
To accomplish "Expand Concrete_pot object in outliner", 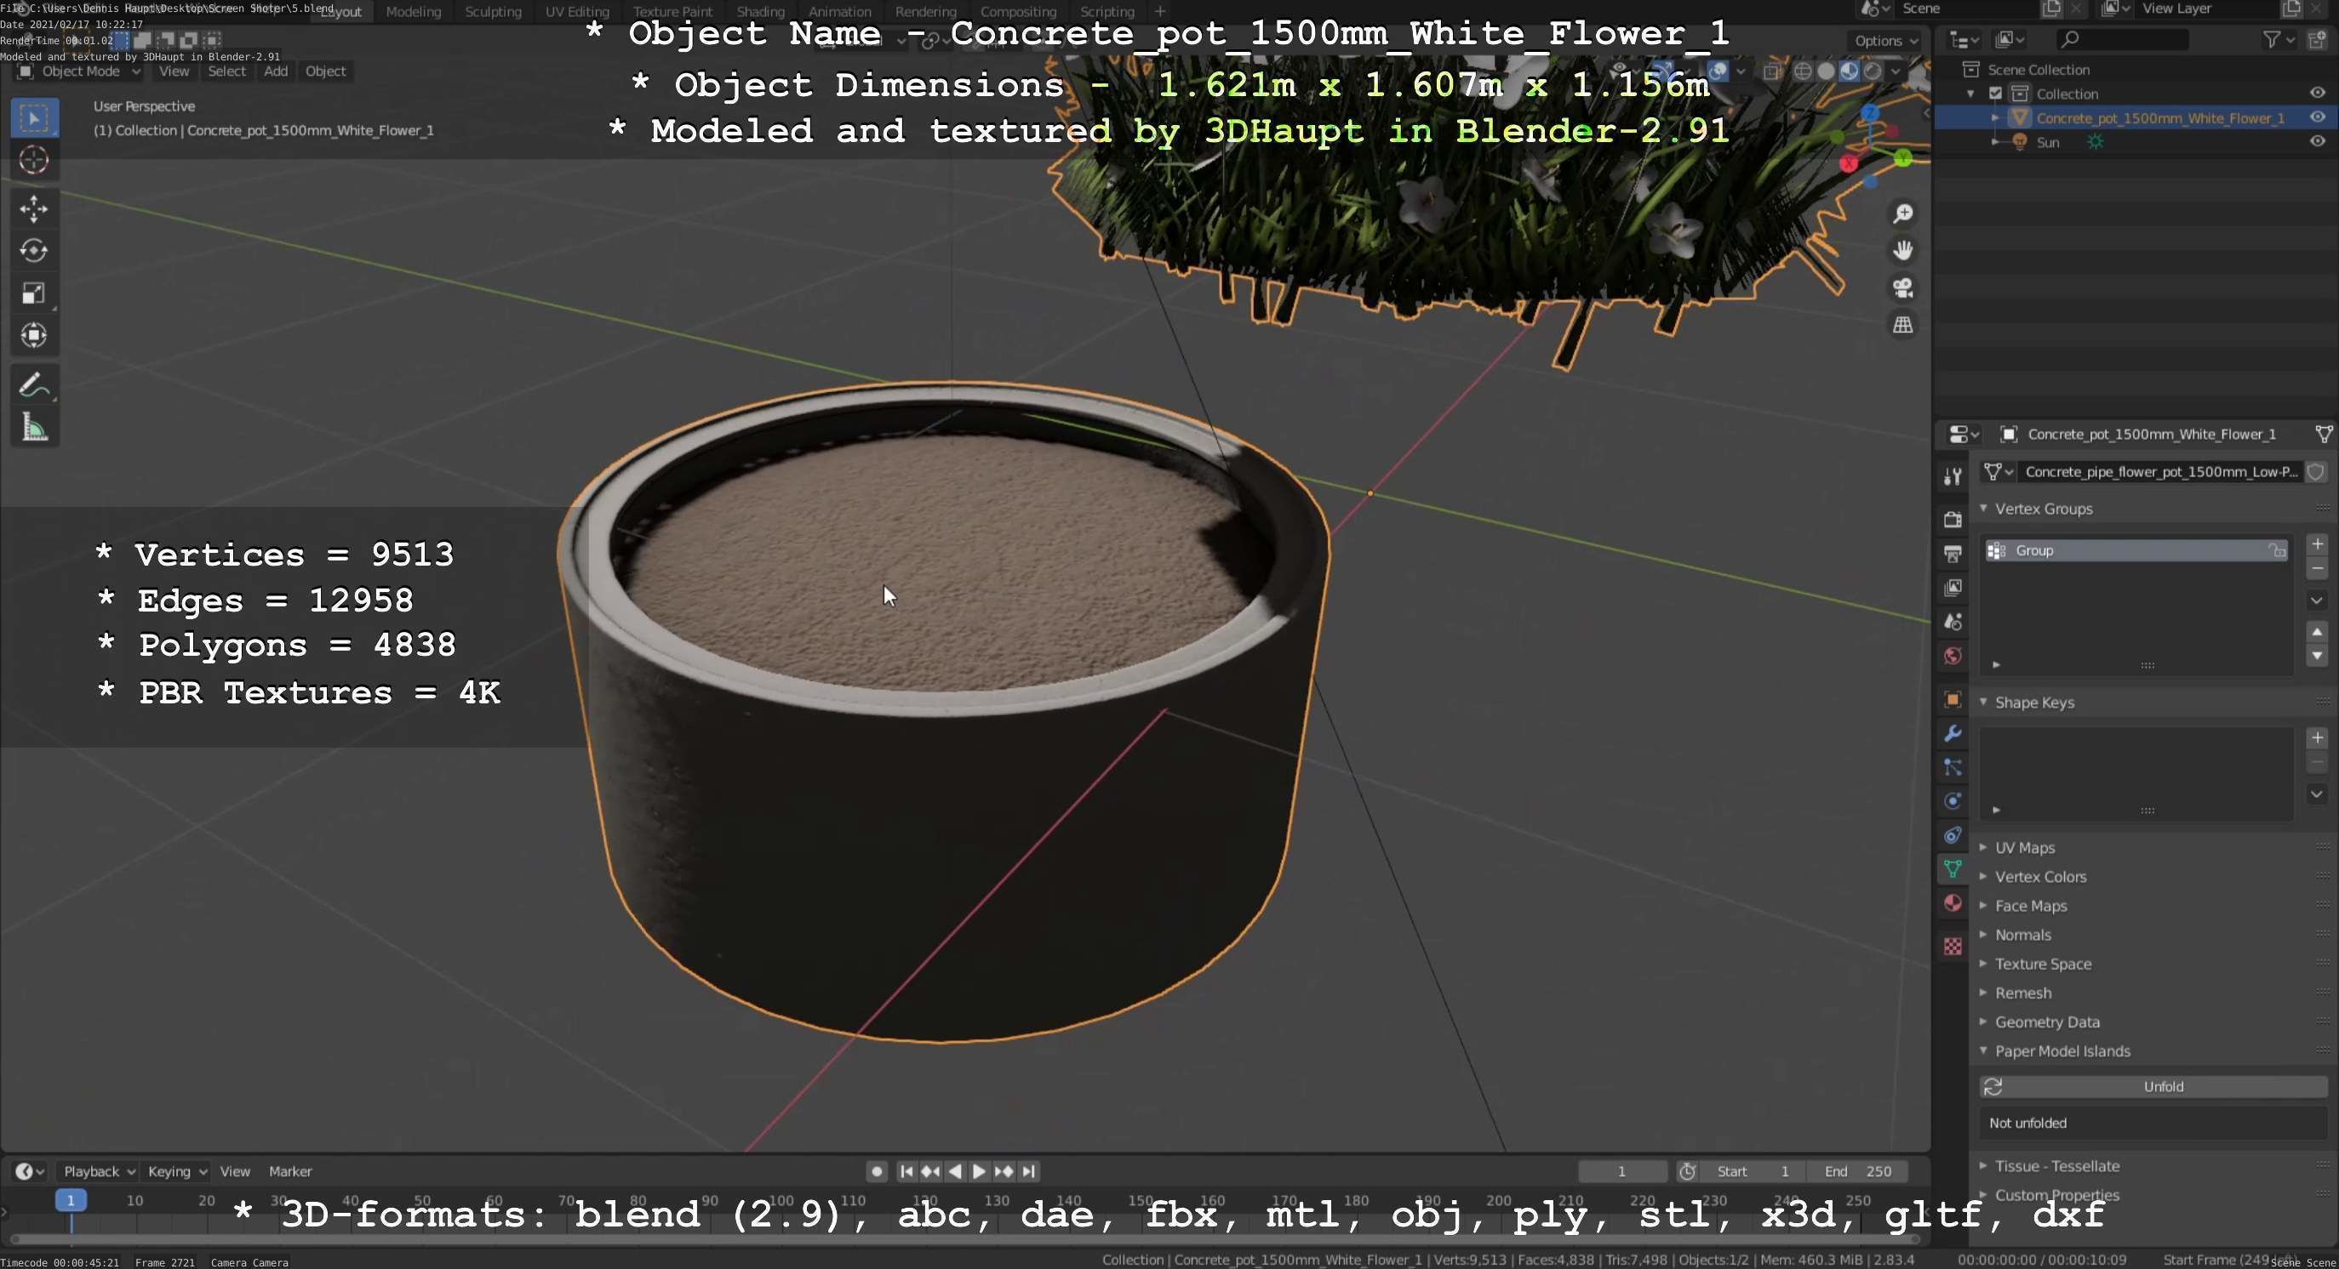I will [x=1995, y=118].
